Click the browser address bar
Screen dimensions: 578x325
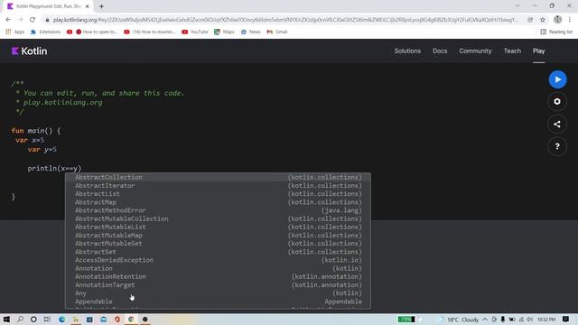pos(285,20)
